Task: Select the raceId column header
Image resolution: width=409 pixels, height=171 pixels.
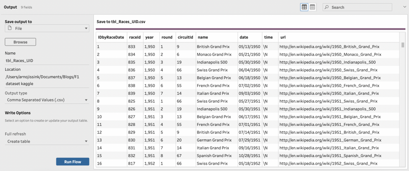Action: [135, 37]
